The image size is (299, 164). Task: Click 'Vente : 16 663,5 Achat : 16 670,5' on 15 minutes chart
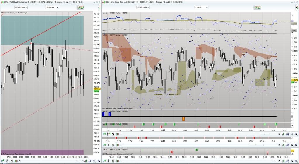coord(14,13)
